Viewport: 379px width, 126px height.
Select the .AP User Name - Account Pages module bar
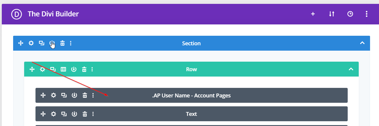191,95
